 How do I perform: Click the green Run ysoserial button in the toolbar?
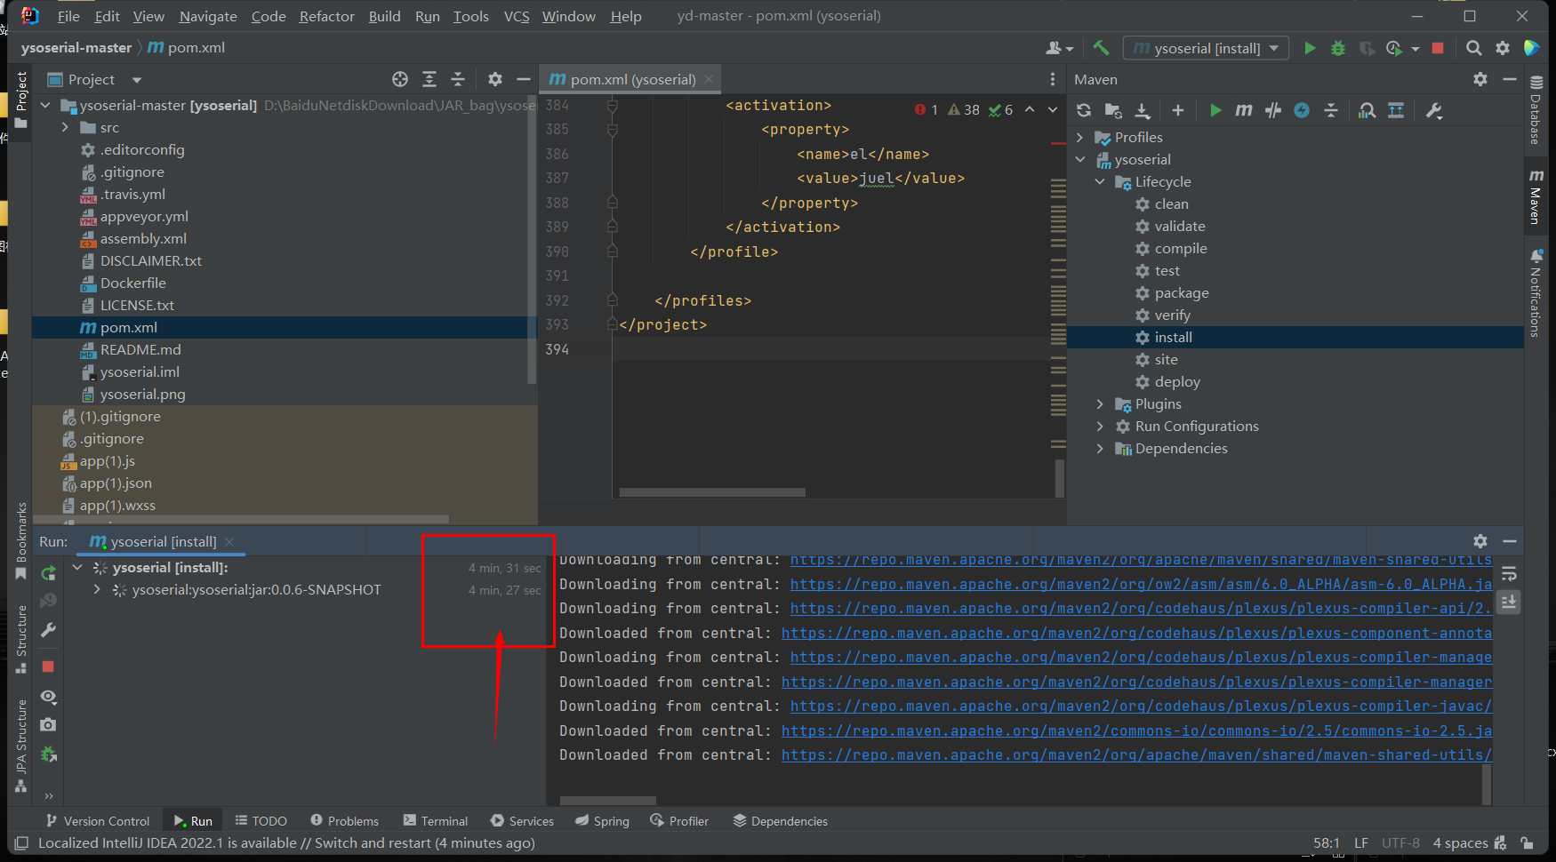point(1310,48)
